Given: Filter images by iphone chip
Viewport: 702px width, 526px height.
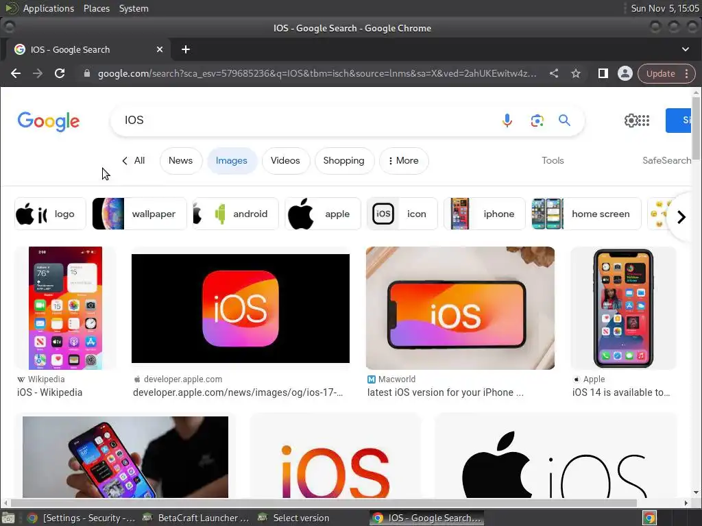Looking at the screenshot, I should click(485, 214).
